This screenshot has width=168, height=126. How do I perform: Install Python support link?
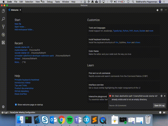(x=125, y=31)
